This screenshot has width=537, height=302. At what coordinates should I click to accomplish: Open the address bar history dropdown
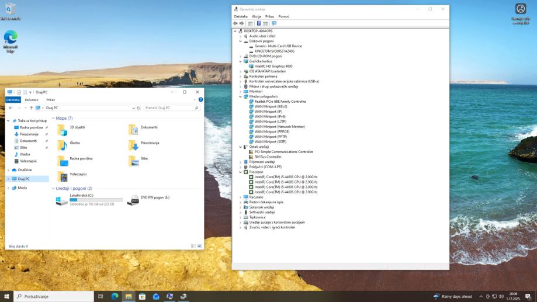(x=133, y=108)
